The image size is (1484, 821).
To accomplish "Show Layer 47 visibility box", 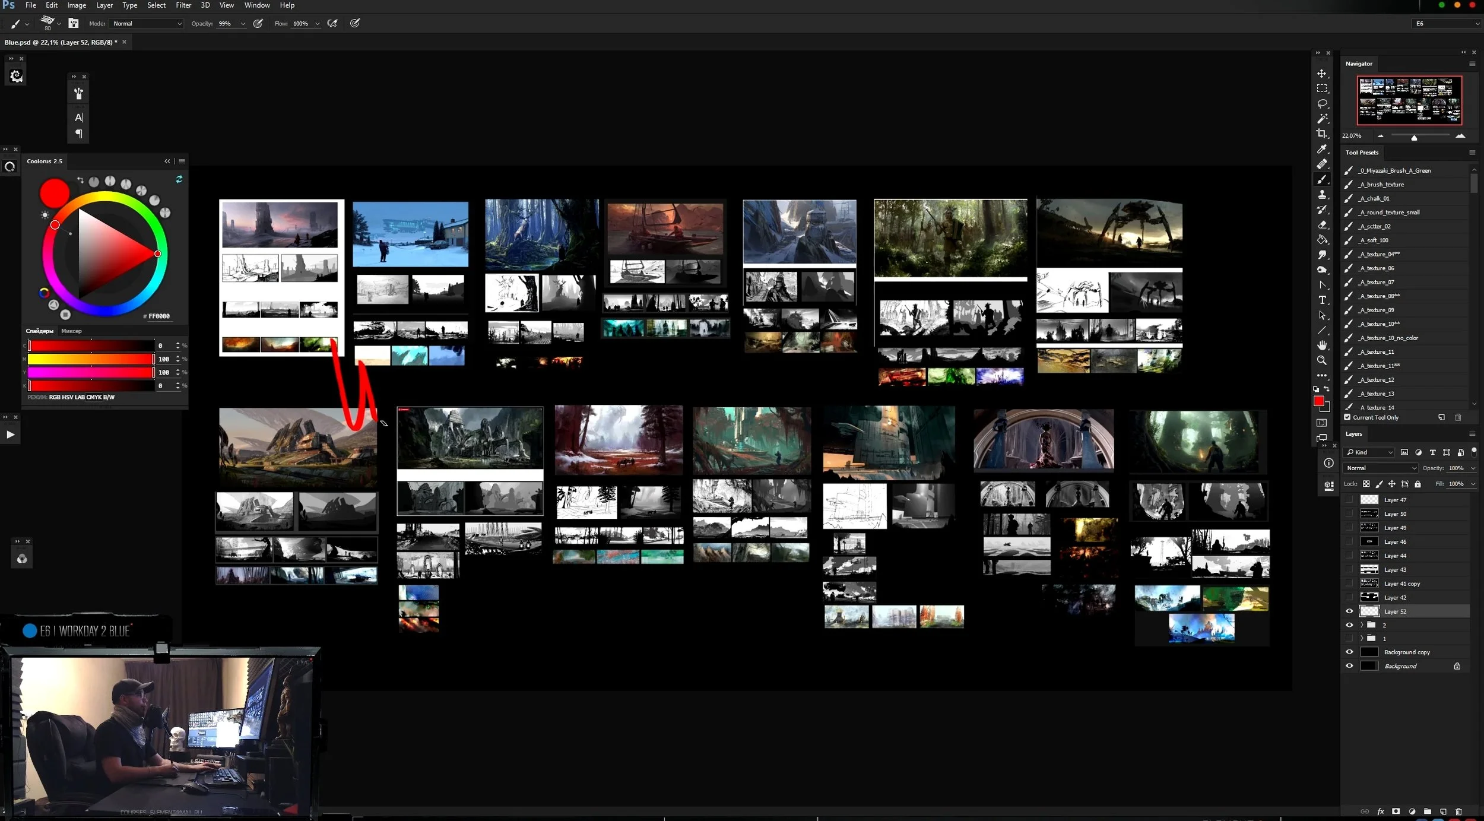I will tap(1349, 500).
